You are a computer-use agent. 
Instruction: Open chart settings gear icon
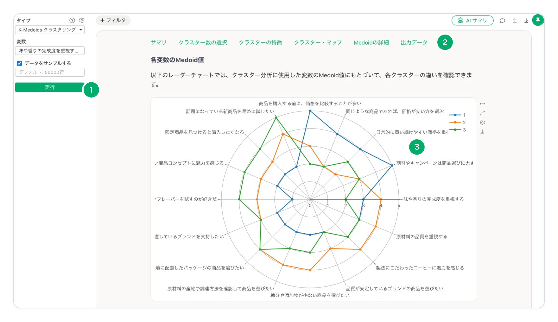(482, 122)
